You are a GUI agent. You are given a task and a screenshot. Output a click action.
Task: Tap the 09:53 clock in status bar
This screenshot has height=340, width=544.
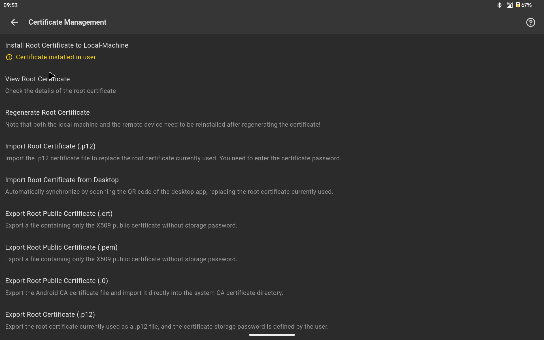[10, 5]
